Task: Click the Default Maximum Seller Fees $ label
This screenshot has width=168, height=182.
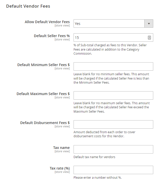Action: [x=43, y=94]
